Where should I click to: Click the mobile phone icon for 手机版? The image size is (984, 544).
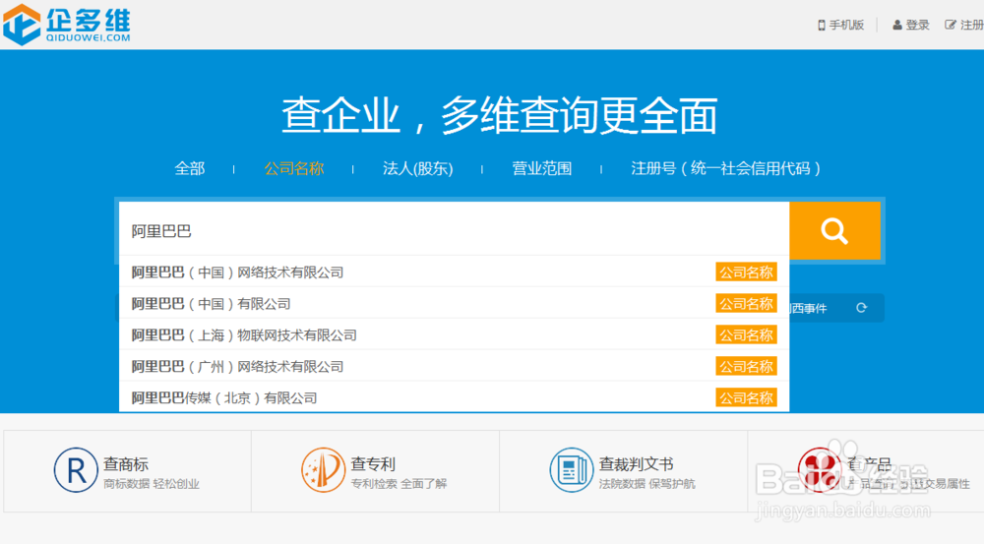pos(822,26)
